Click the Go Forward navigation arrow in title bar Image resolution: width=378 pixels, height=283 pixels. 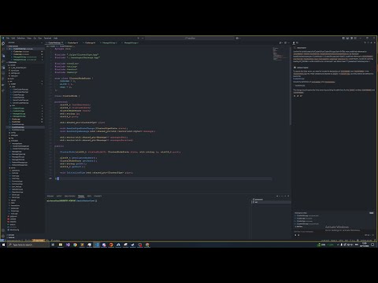[142, 39]
